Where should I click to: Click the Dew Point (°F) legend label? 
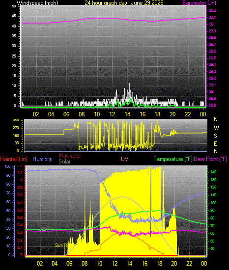coord(210,159)
